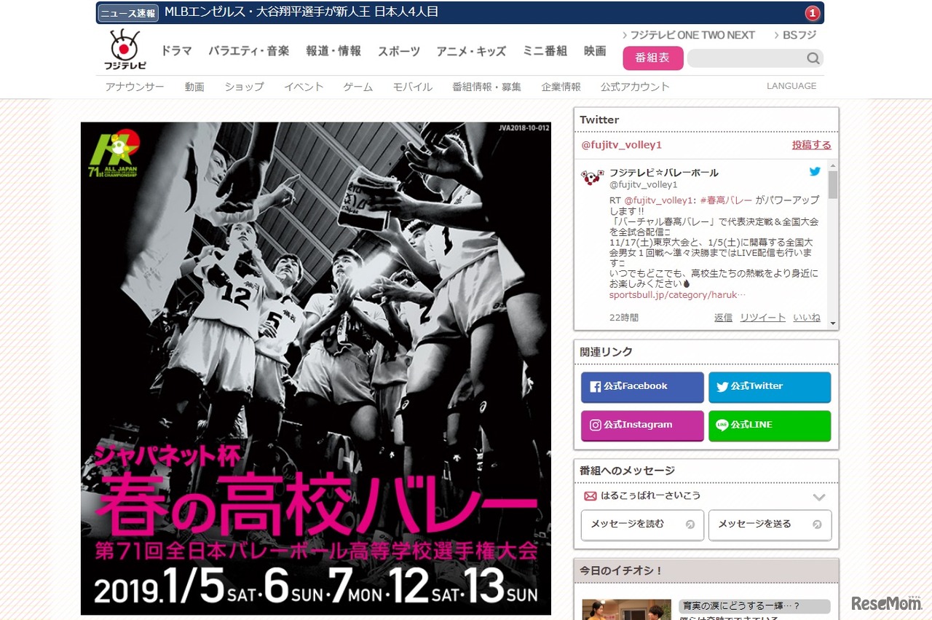The height and width of the screenshot is (620, 932).
Task: Click the Twitter widget scroll up arrow
Action: click(x=833, y=164)
